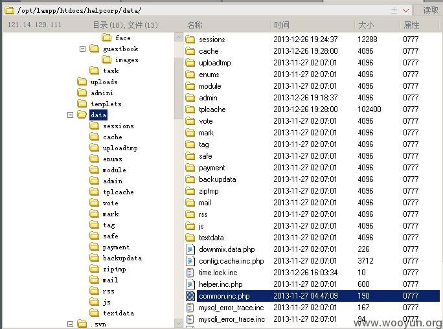Viewport: 443px width, 329px height.
Task: Select admin folder name in file list
Action: [x=208, y=98]
